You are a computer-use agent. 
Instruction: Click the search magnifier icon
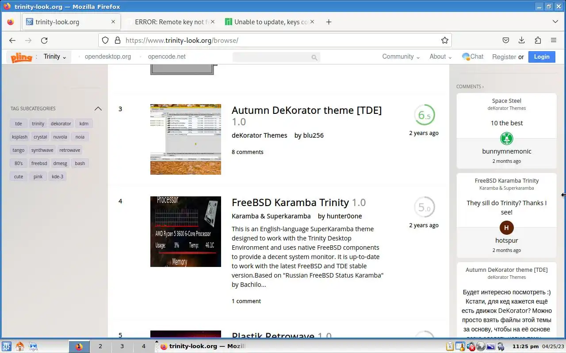[x=314, y=57]
